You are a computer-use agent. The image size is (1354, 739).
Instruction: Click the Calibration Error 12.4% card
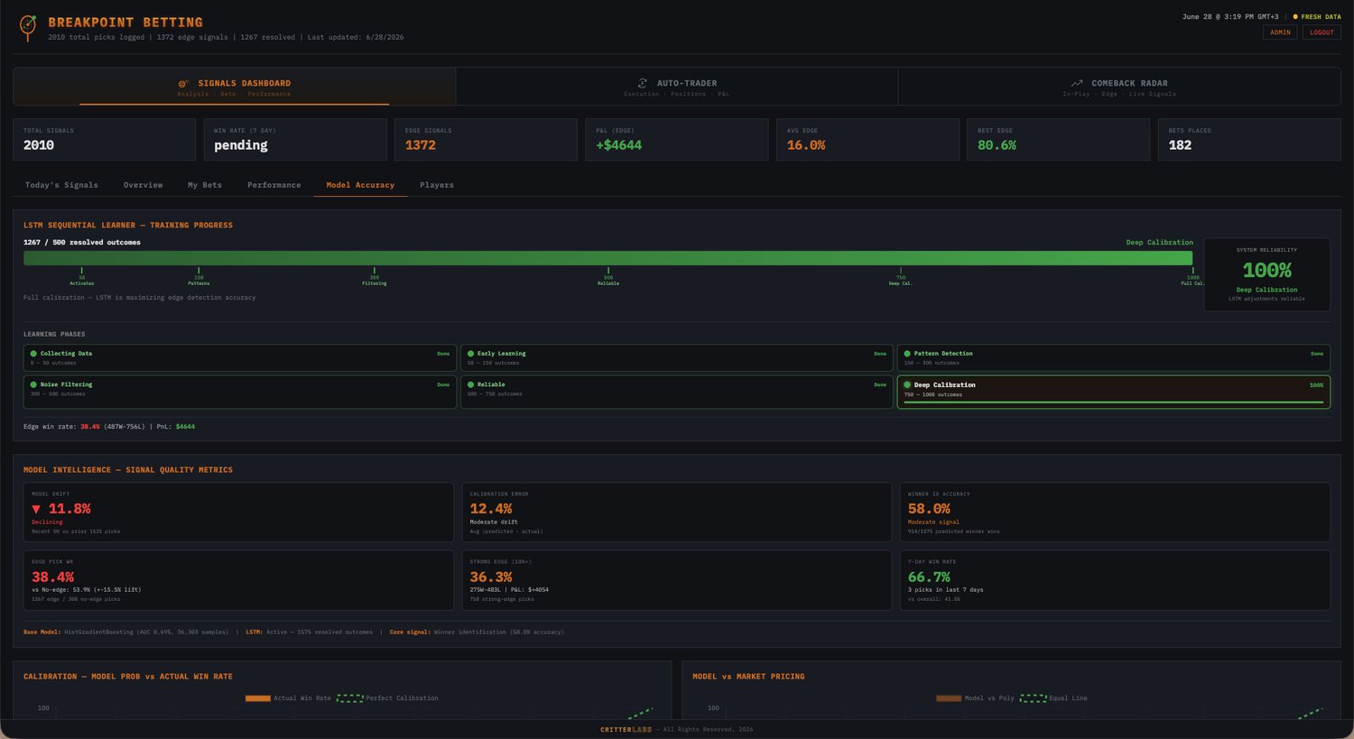point(677,512)
